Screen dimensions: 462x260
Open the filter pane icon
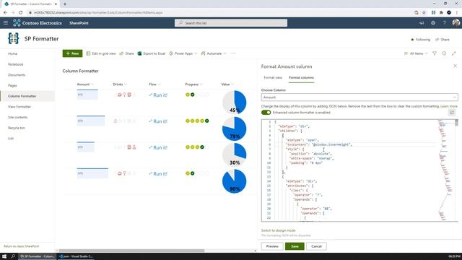435,53
